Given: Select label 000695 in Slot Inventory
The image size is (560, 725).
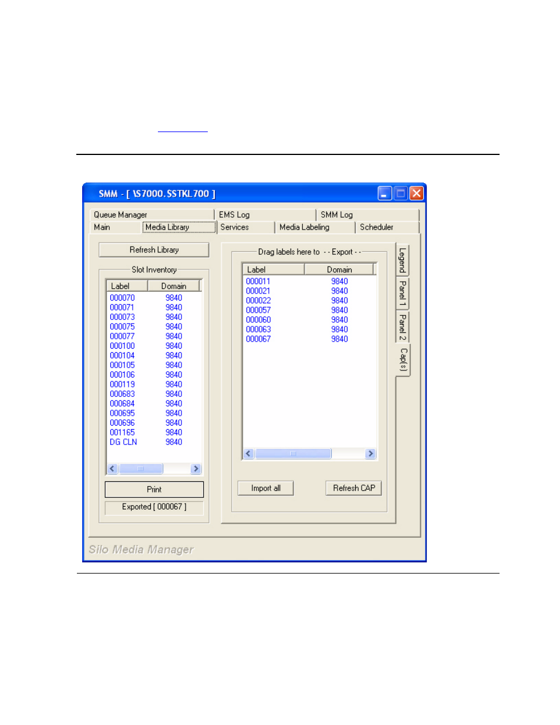Looking at the screenshot, I should point(122,413).
